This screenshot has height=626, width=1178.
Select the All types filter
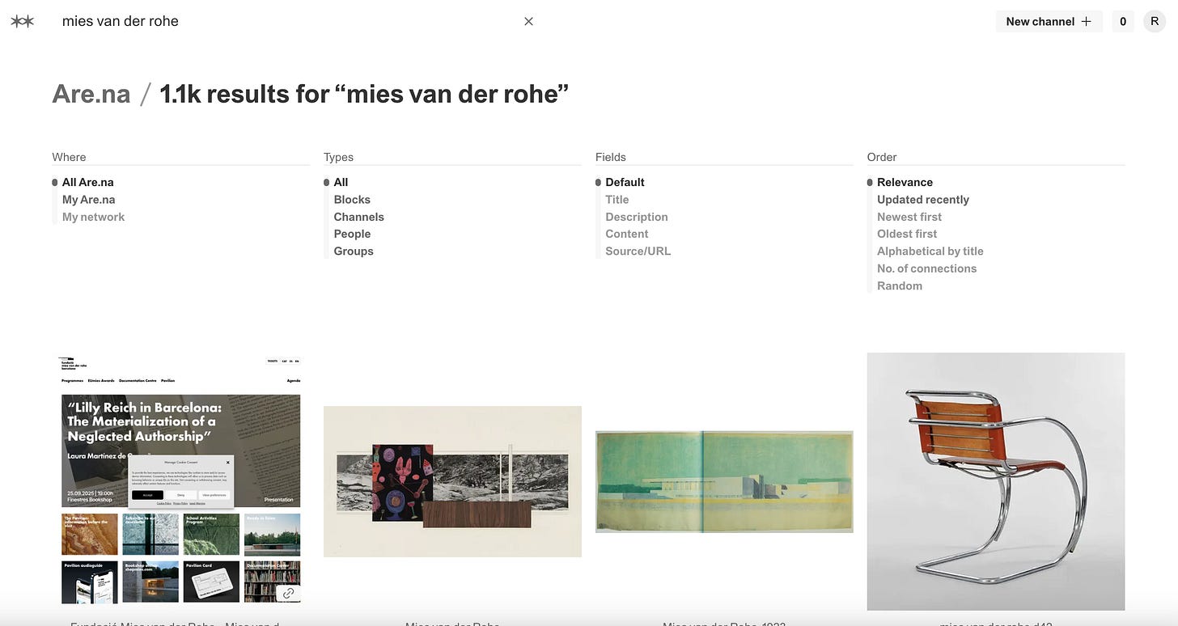[x=341, y=182]
